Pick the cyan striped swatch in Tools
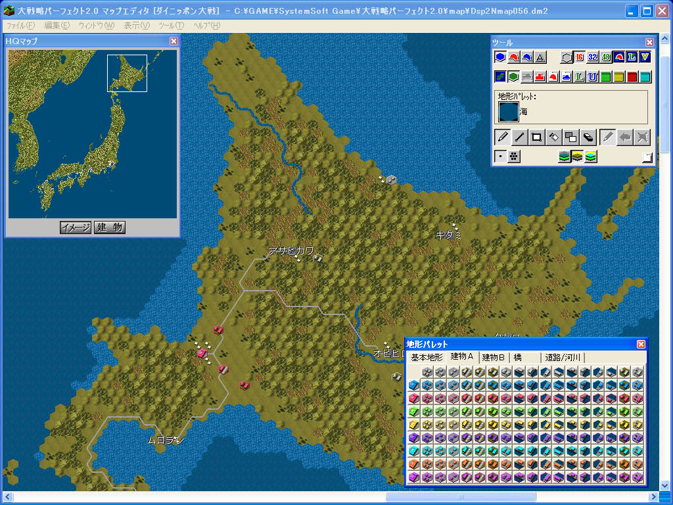This screenshot has height=505, width=673. pyautogui.click(x=645, y=77)
